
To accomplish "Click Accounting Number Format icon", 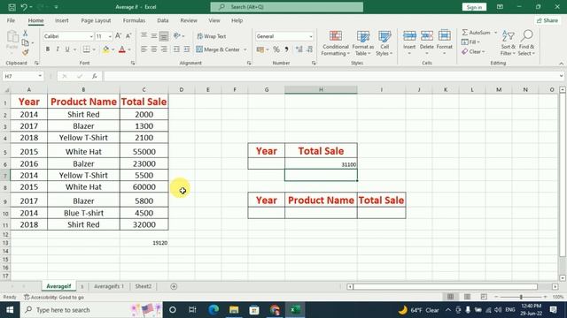I will pos(260,49).
